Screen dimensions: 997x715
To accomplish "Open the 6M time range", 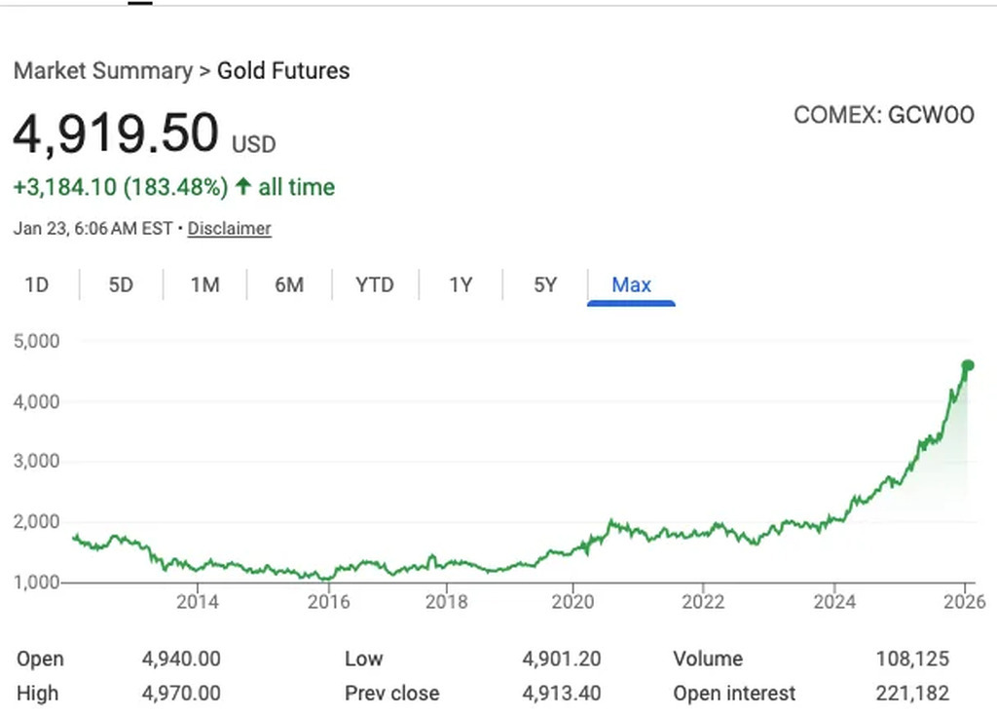I will (x=289, y=285).
